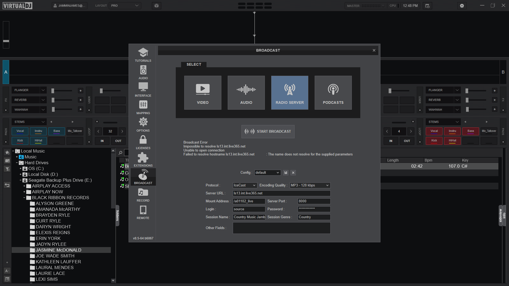The width and height of the screenshot is (509, 286).
Task: Open the Encoding Quality dropdown
Action: (310, 185)
